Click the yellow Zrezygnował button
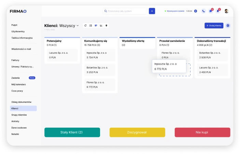Image resolution: width=240 pixels, height=154 pixels. click(x=137, y=132)
